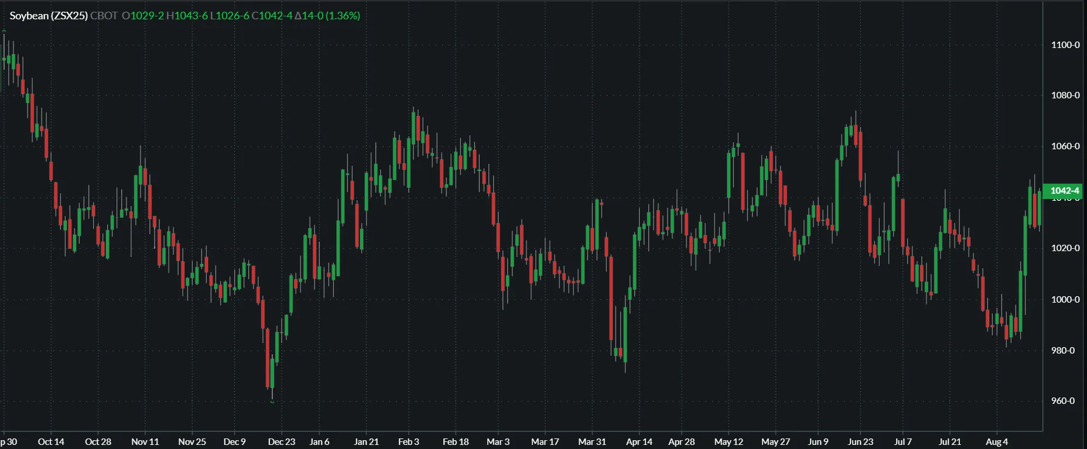Select the Jun 23 date on time axis

[860, 442]
